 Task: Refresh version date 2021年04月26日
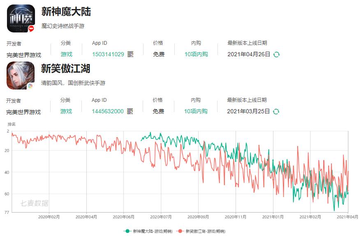coord(276,55)
